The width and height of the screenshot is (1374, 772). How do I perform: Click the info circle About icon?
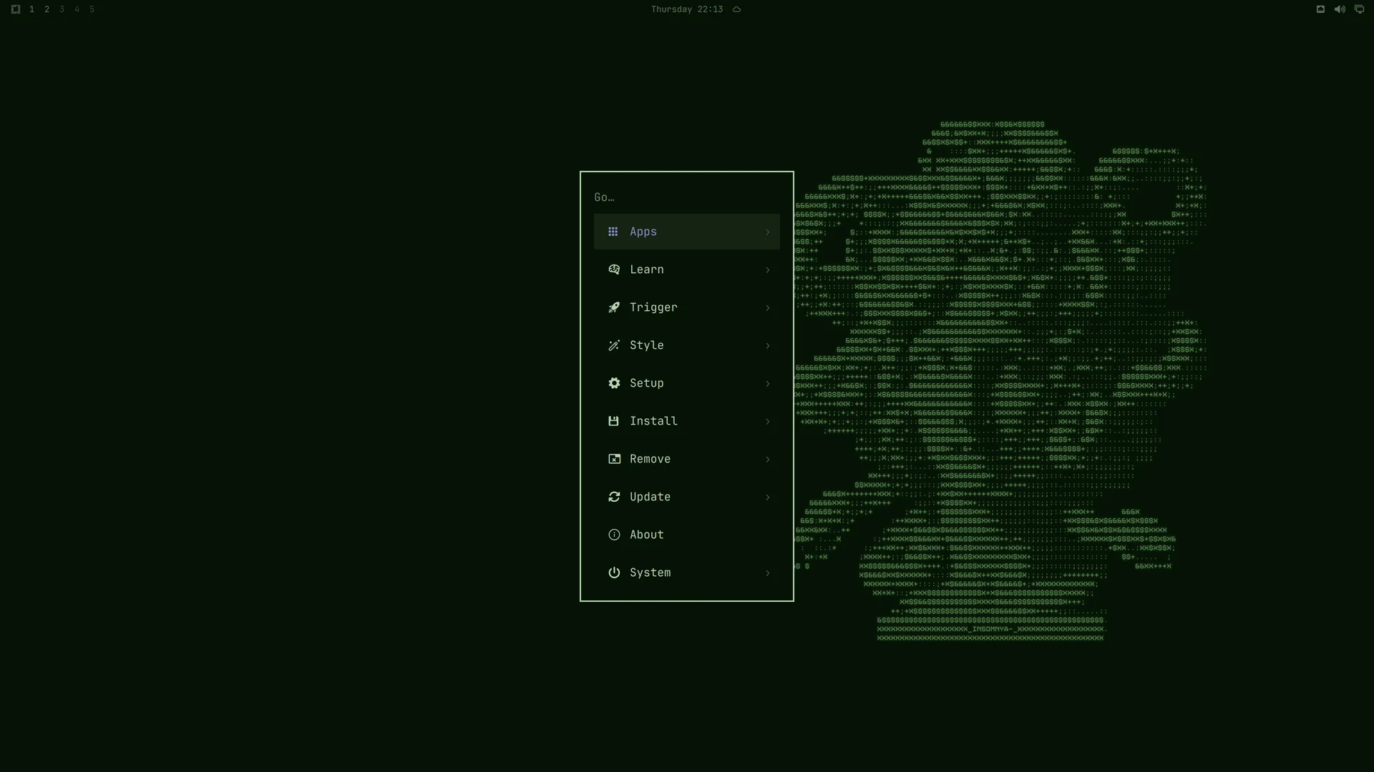614,535
